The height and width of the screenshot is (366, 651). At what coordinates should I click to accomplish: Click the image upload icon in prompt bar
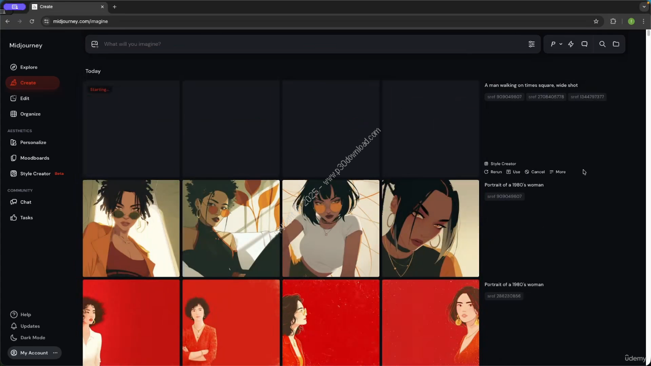[95, 44]
